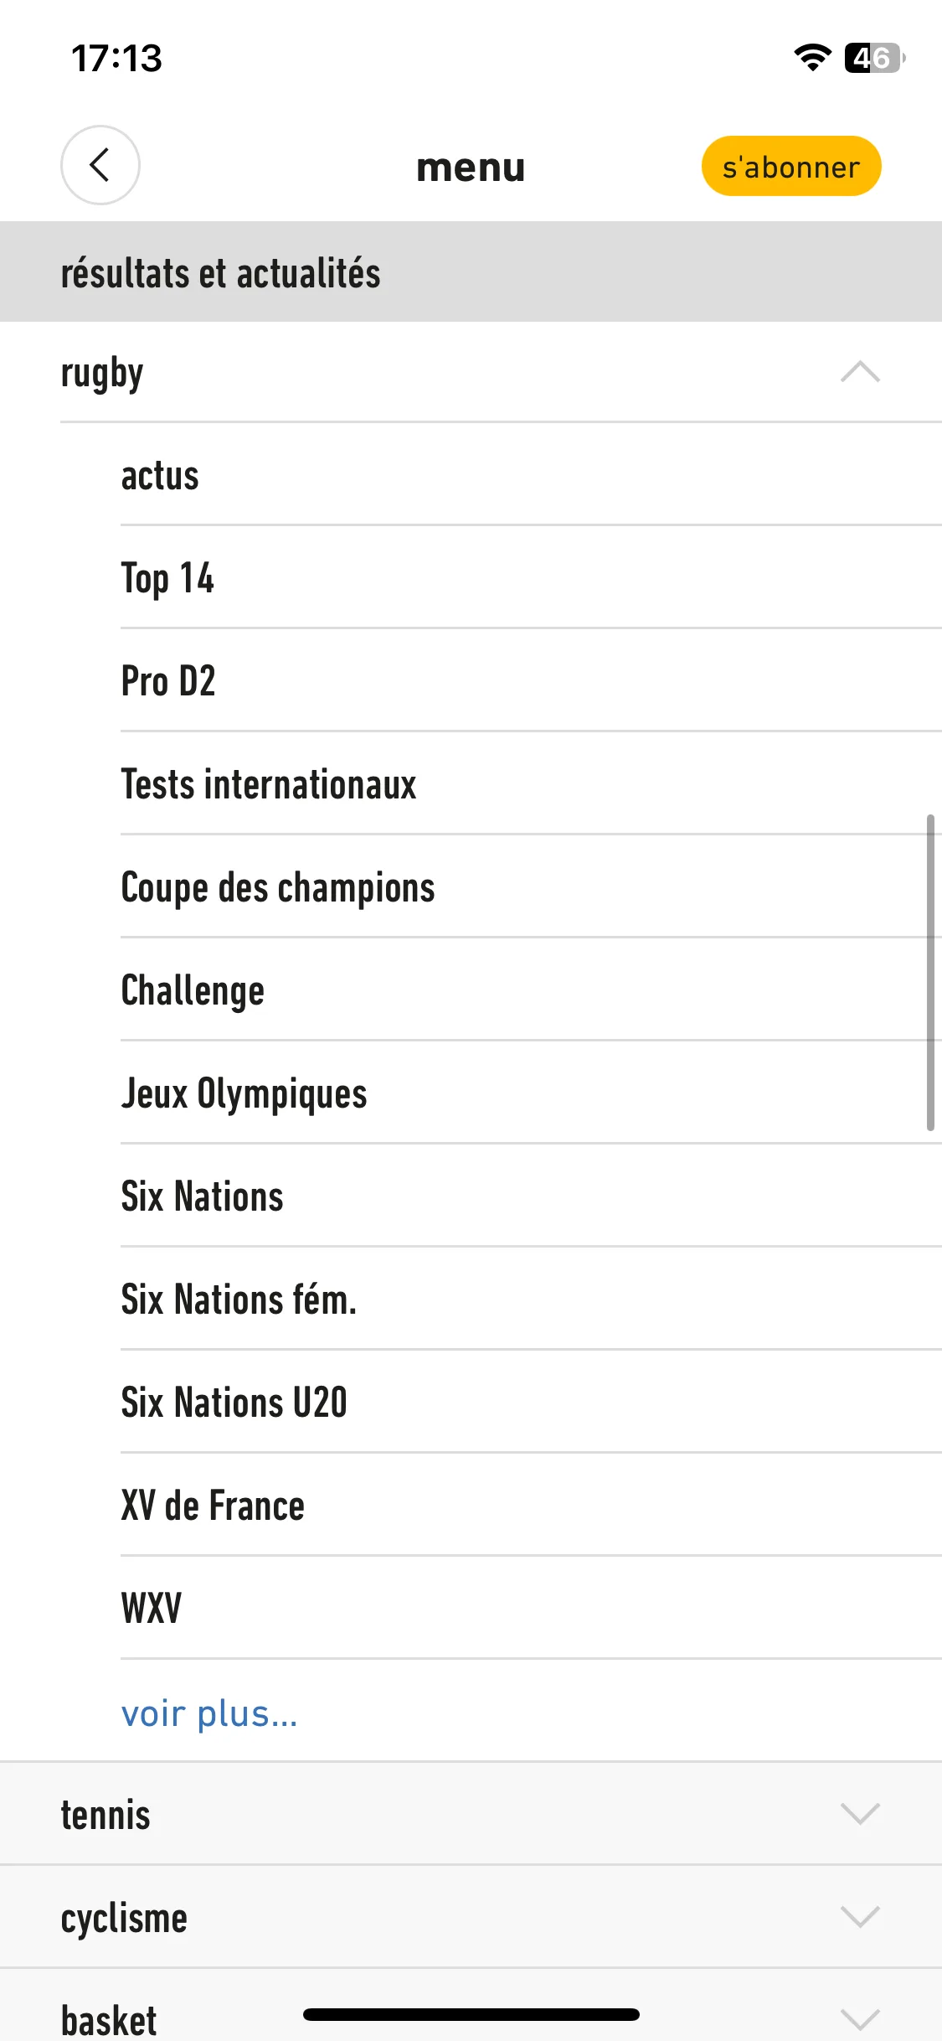Screen dimensions: 942x2041
Task: Choose the Challenge competition
Action: coord(531,990)
